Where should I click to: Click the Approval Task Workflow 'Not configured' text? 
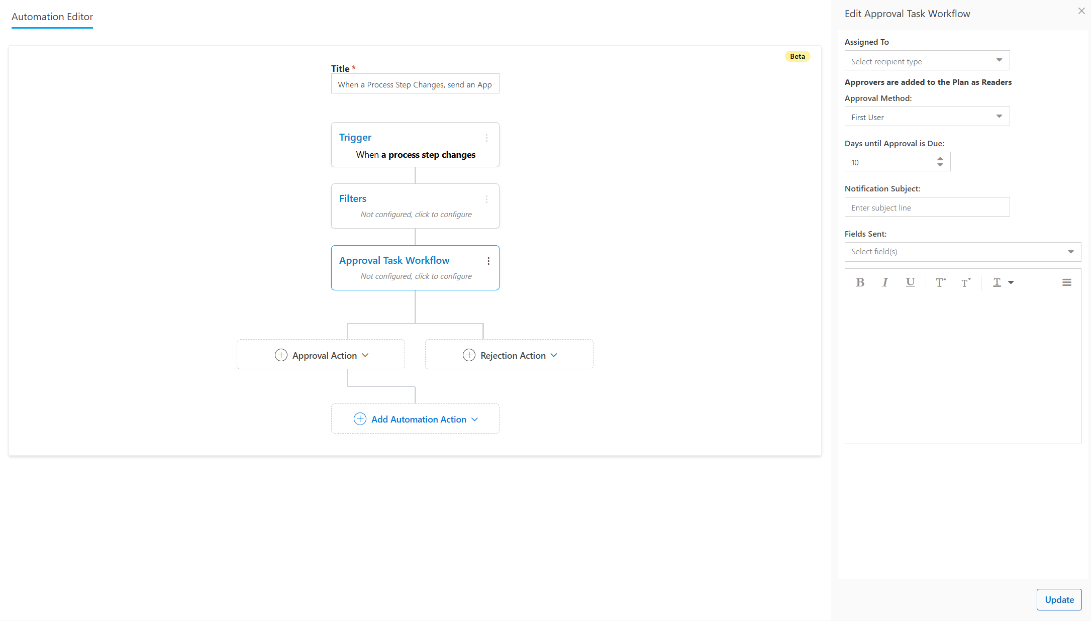pyautogui.click(x=416, y=276)
